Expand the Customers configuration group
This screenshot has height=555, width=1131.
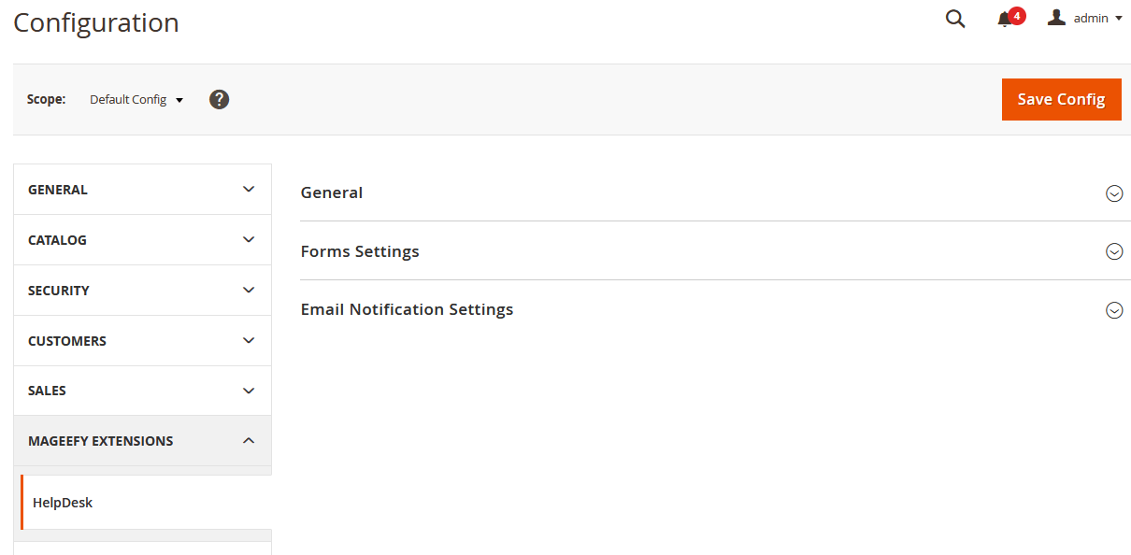click(x=142, y=341)
